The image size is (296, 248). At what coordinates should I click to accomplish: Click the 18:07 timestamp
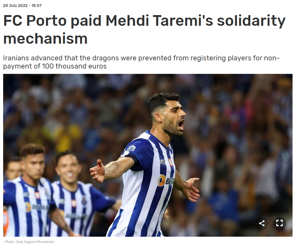36,5
